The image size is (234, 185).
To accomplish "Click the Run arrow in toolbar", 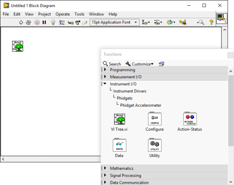I will pos(21,23).
